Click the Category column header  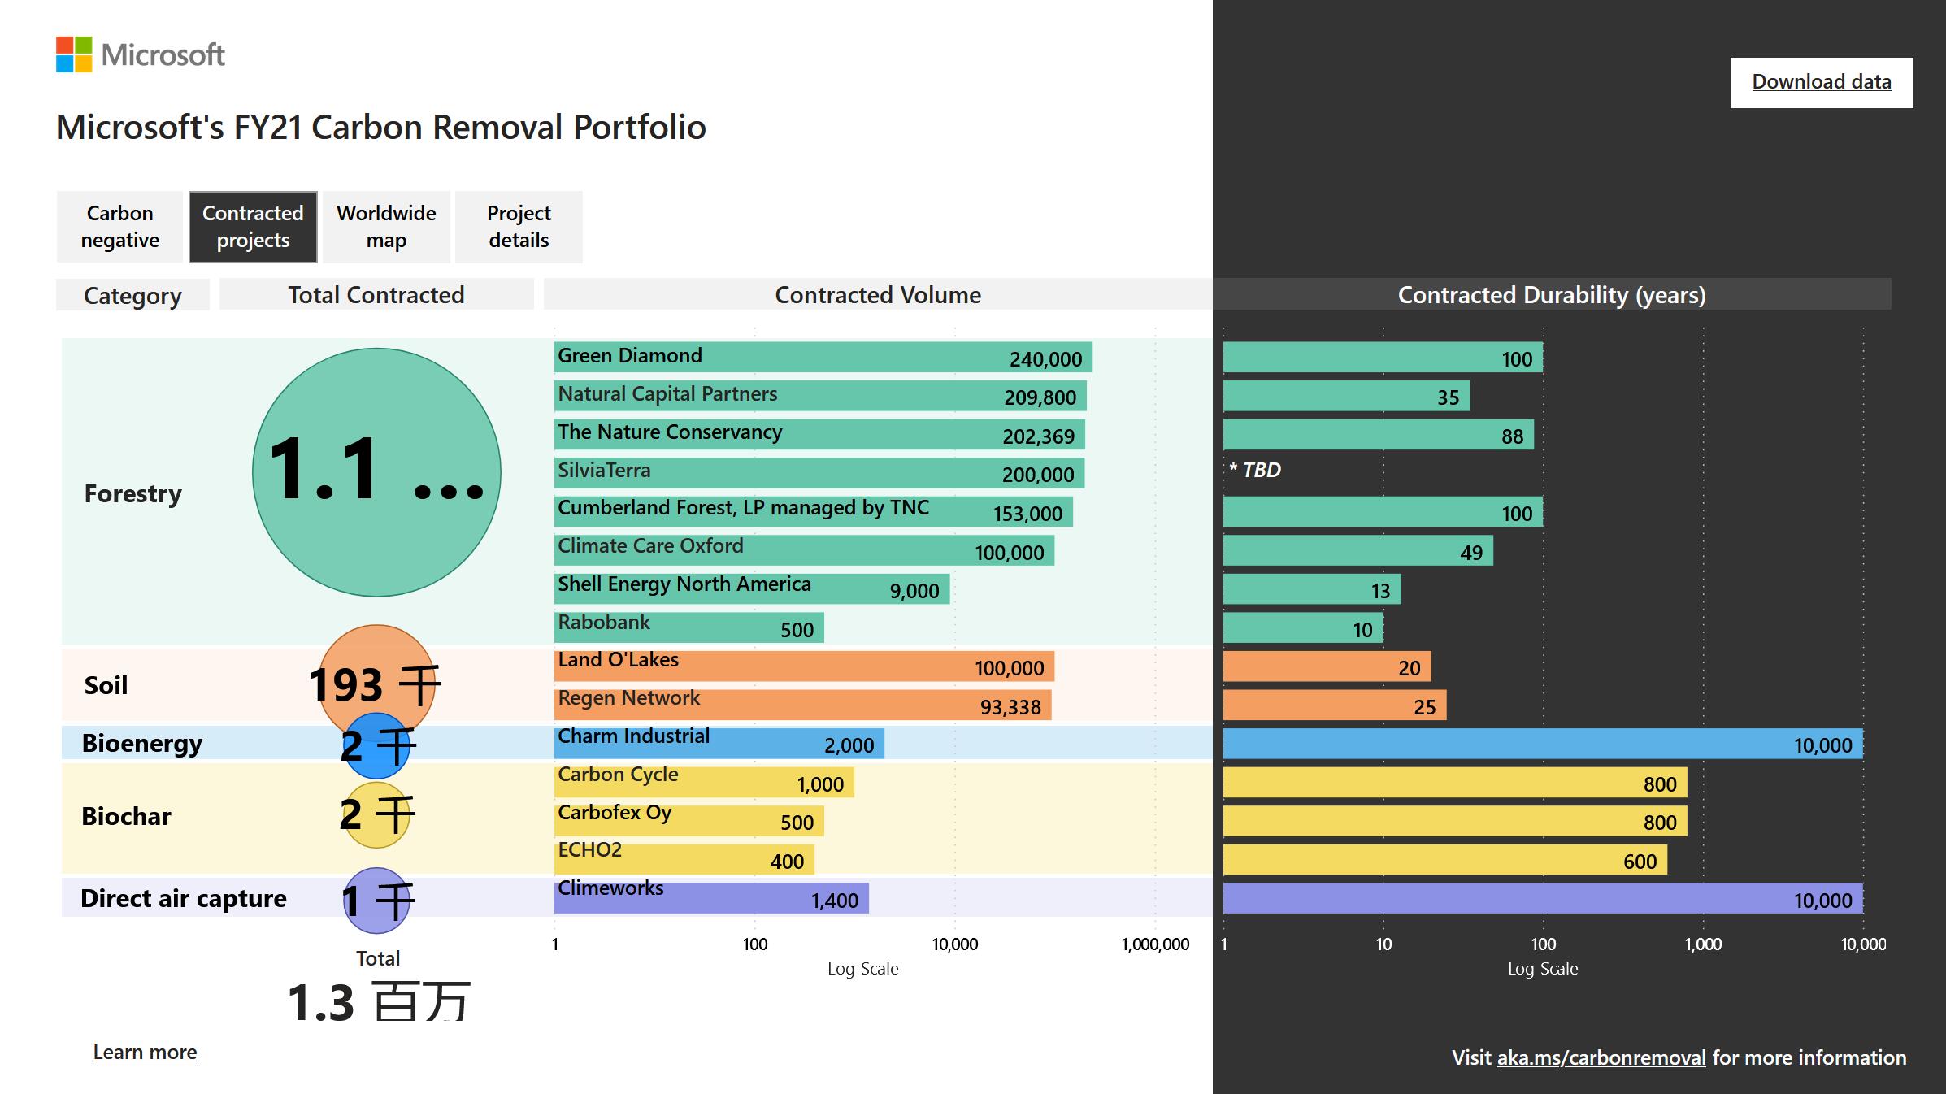click(x=132, y=295)
